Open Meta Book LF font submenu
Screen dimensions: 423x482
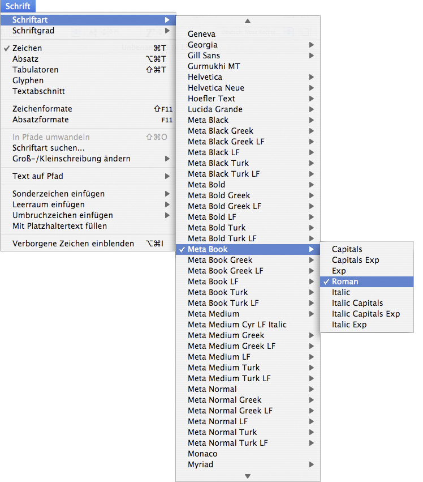pyautogui.click(x=248, y=281)
